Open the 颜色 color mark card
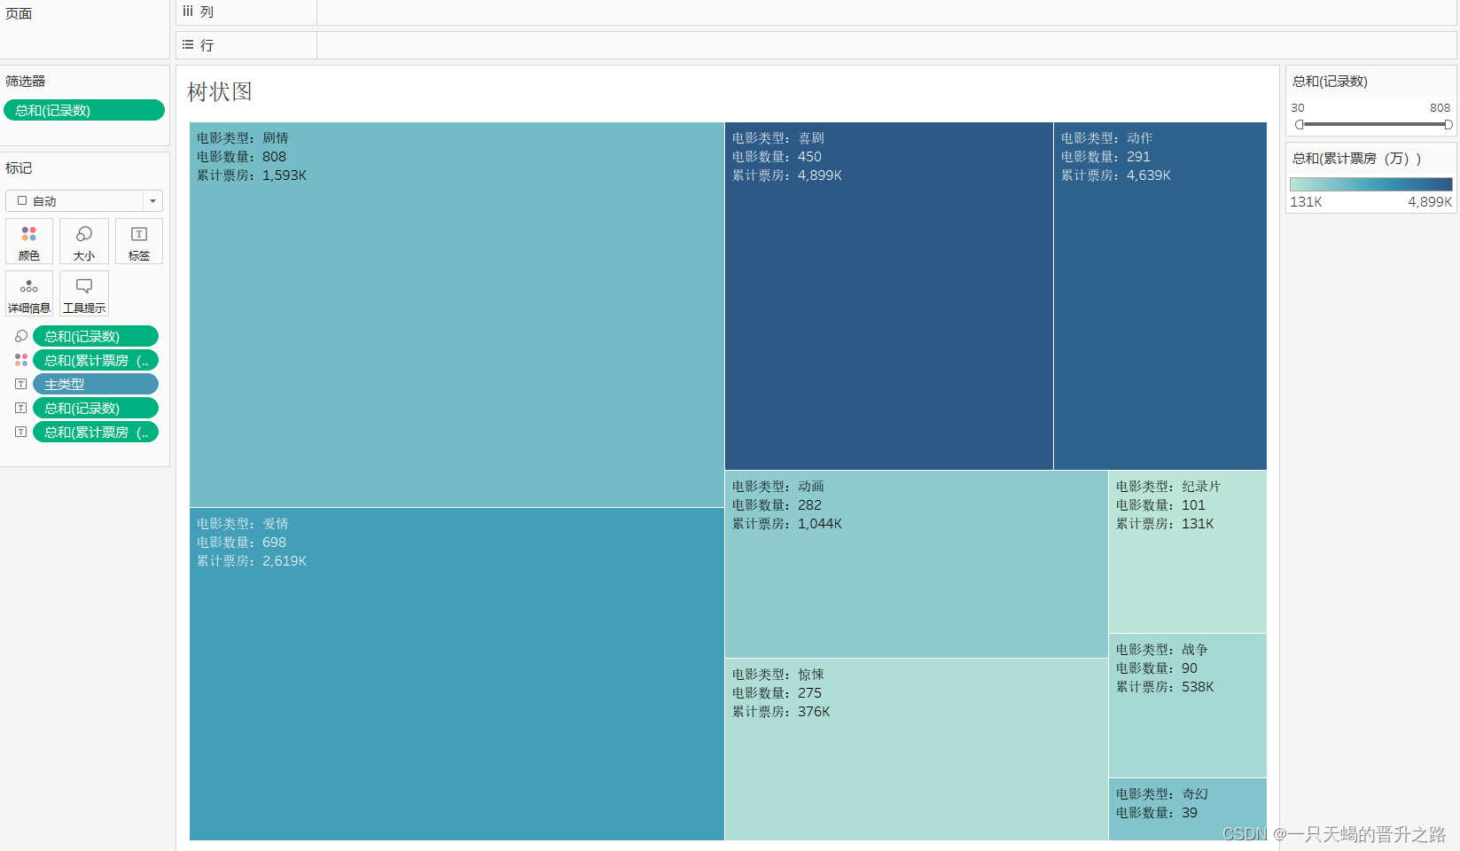 click(x=29, y=241)
